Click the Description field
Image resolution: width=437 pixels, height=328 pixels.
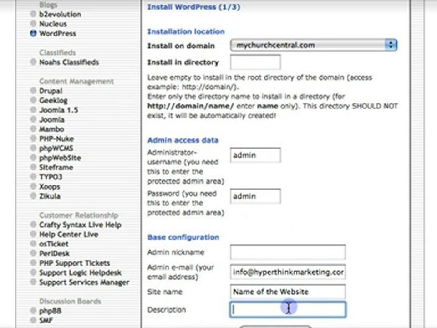pyautogui.click(x=288, y=310)
